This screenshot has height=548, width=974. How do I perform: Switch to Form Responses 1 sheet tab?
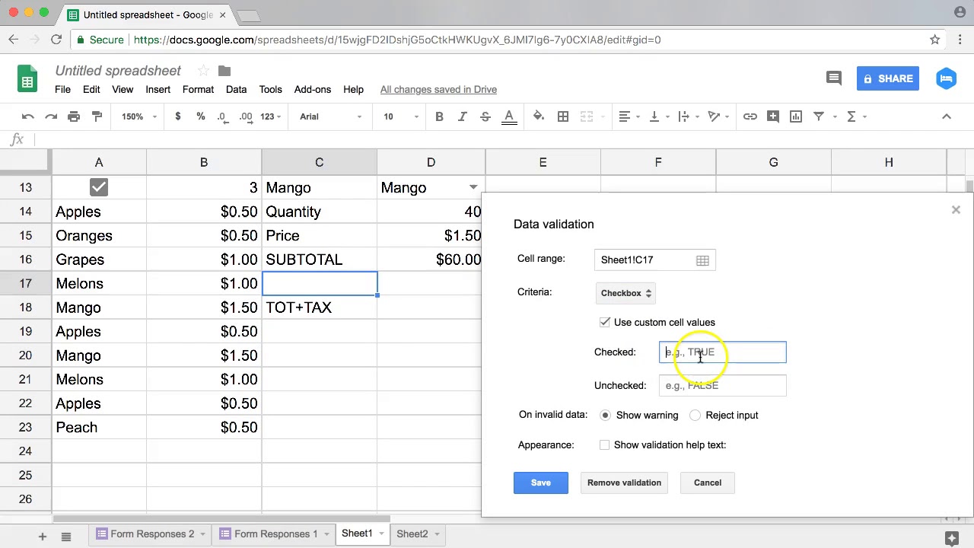(x=275, y=534)
